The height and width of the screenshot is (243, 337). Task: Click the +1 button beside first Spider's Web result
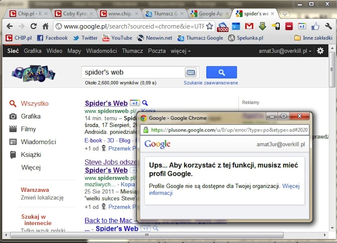pos(135,103)
